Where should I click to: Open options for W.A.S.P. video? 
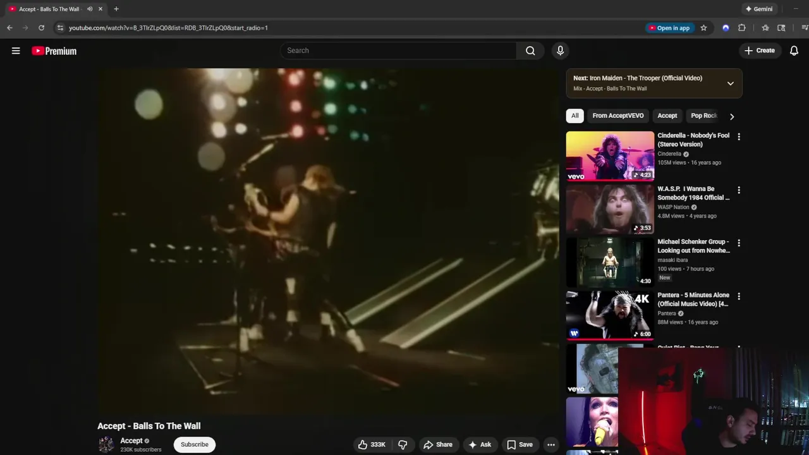(738, 190)
